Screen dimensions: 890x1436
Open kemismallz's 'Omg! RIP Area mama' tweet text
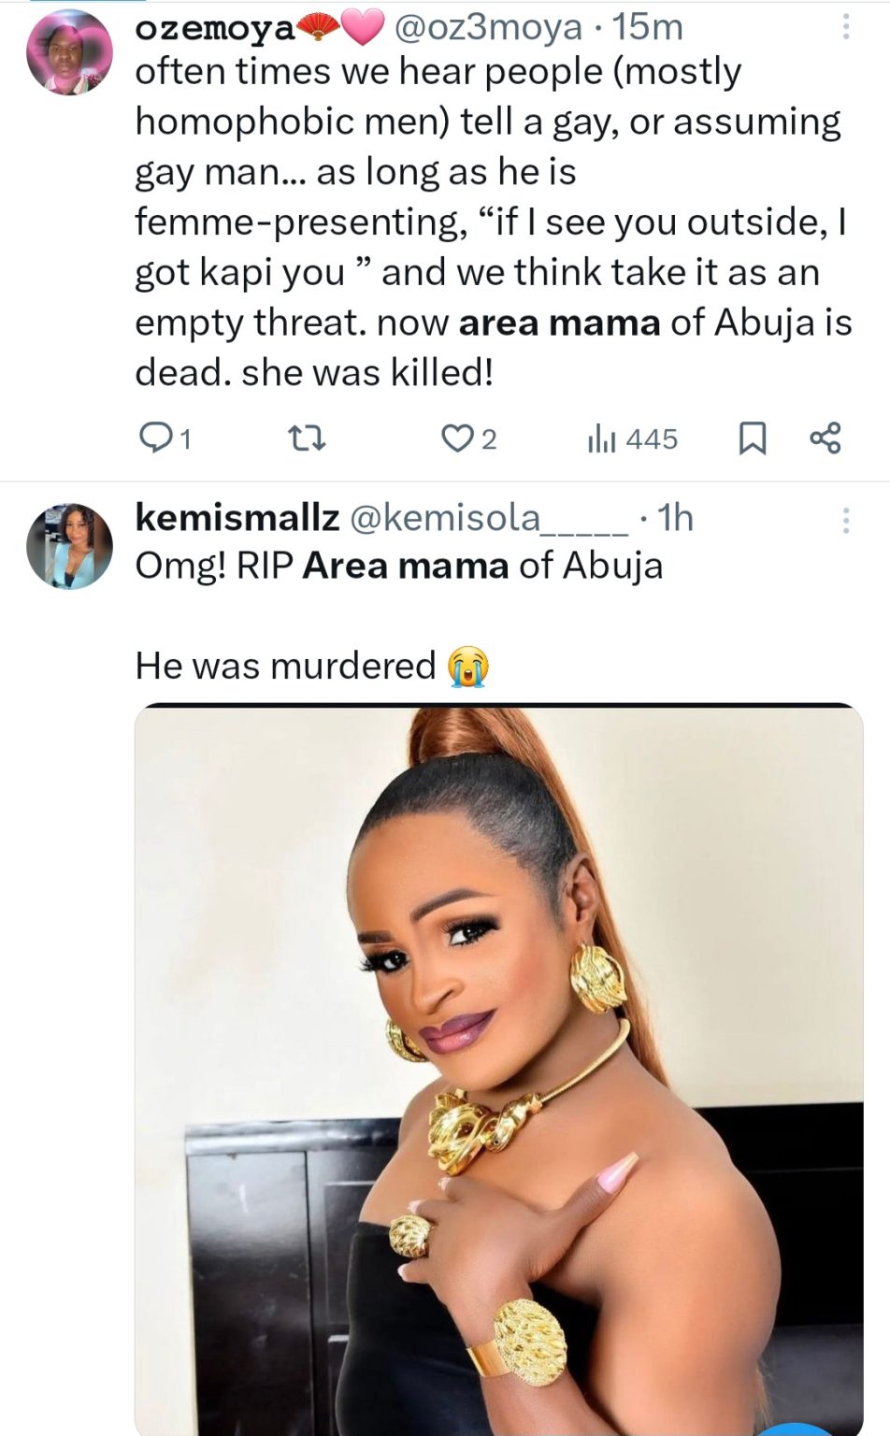tap(399, 567)
